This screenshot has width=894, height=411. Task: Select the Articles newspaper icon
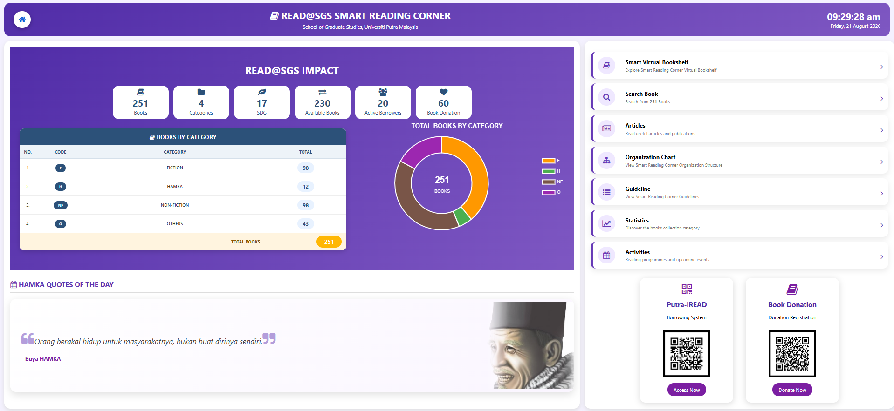tap(606, 128)
